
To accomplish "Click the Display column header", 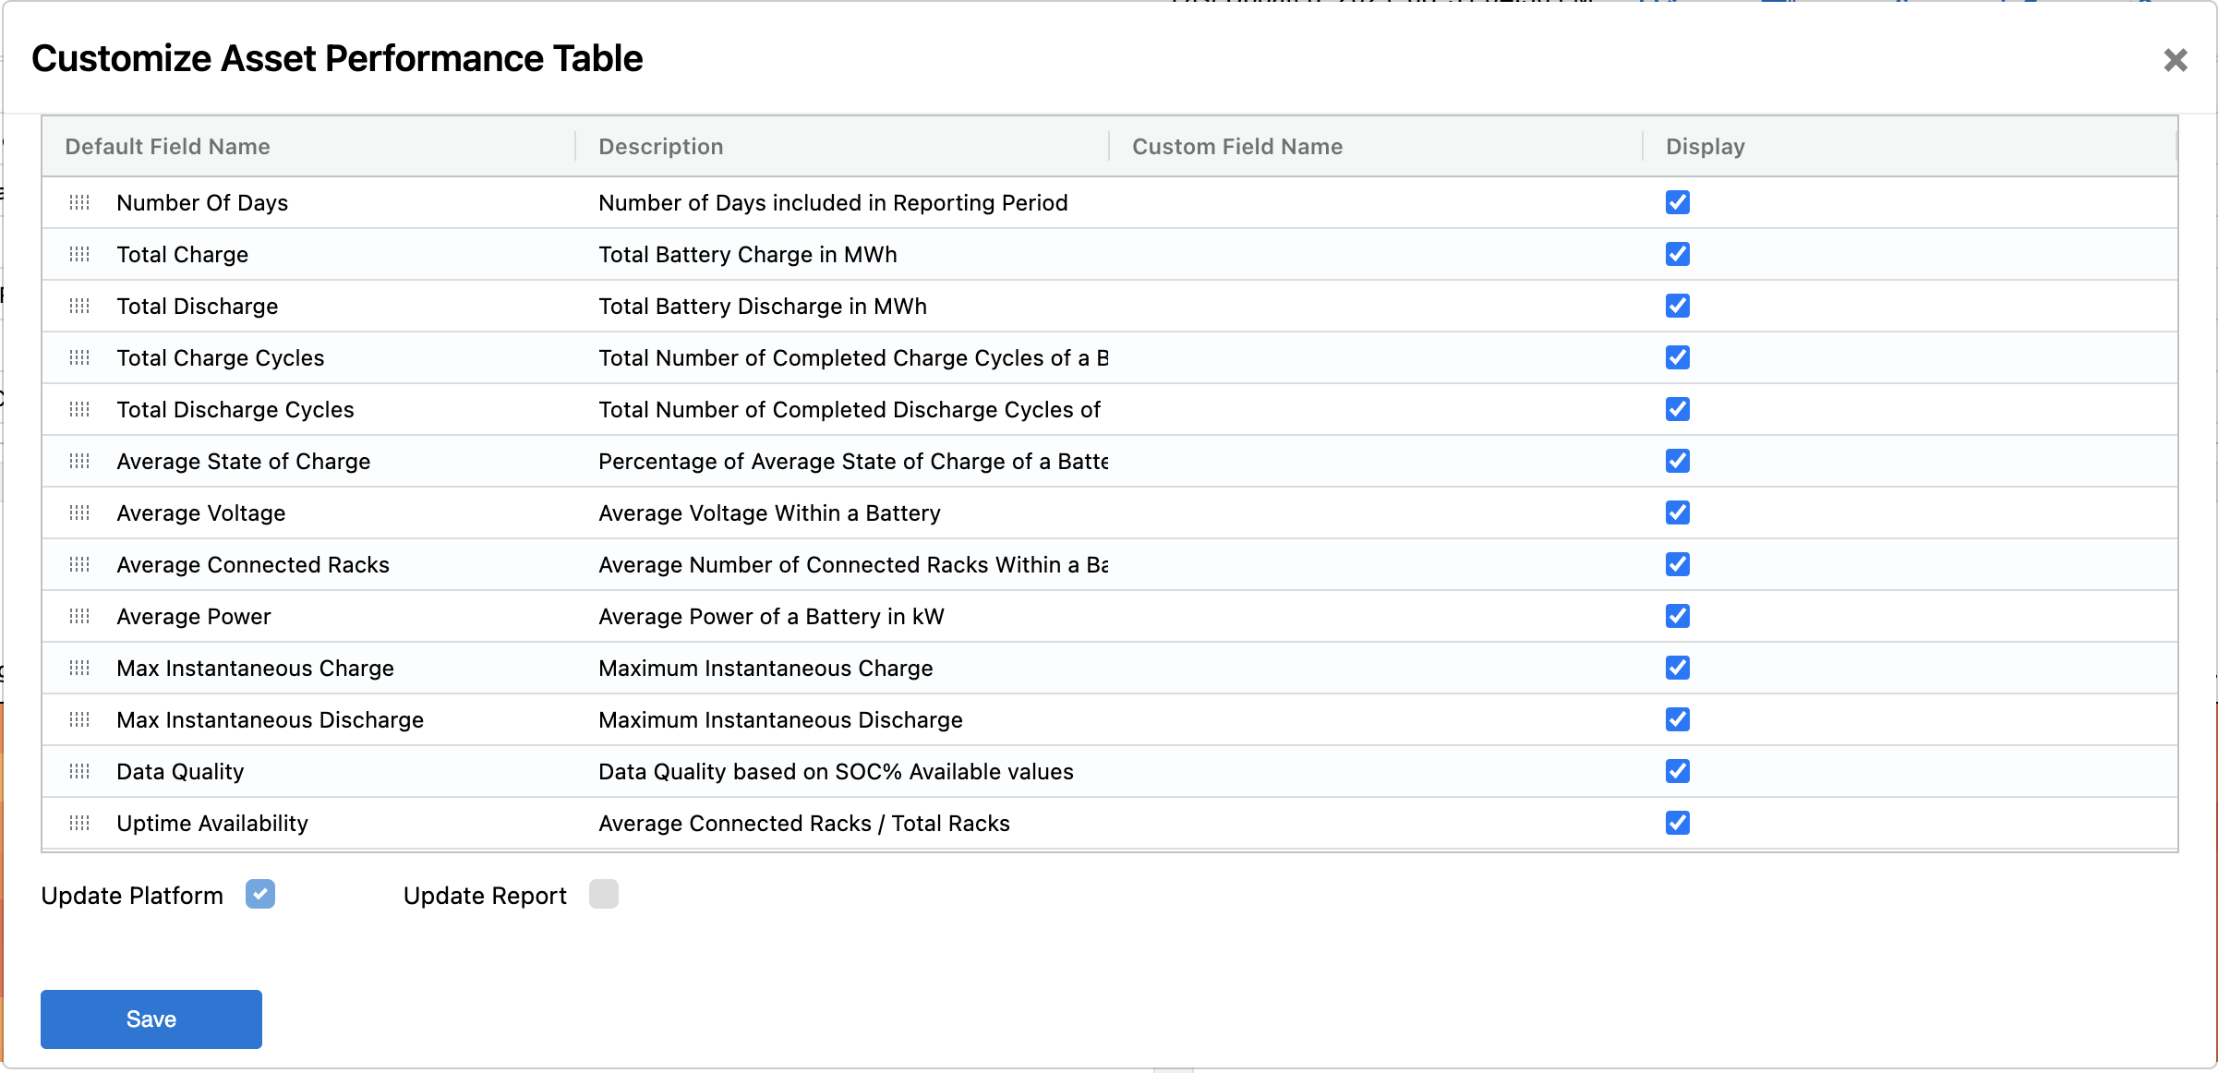I will [x=1705, y=147].
